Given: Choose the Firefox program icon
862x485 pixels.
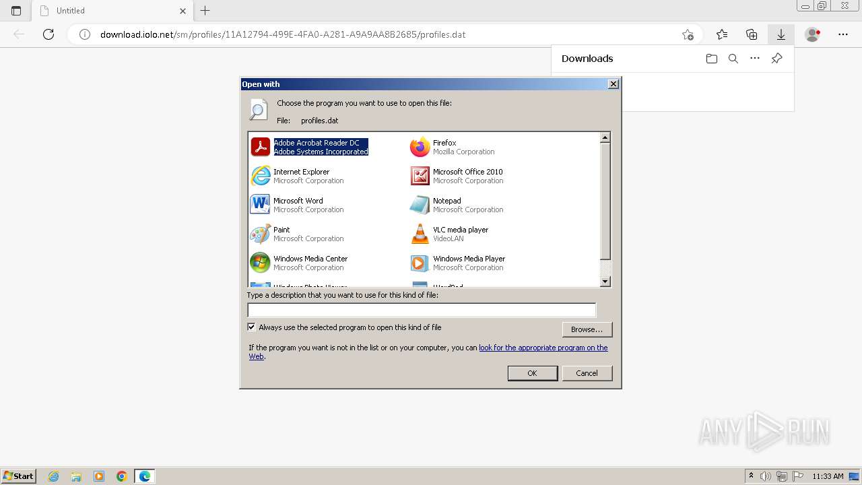Looking at the screenshot, I should tap(420, 147).
